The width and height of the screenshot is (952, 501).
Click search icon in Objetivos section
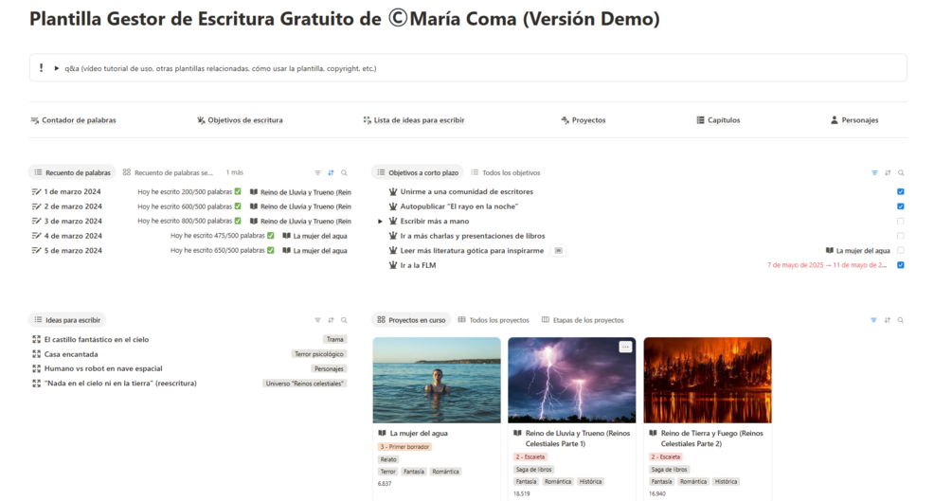pyautogui.click(x=901, y=173)
